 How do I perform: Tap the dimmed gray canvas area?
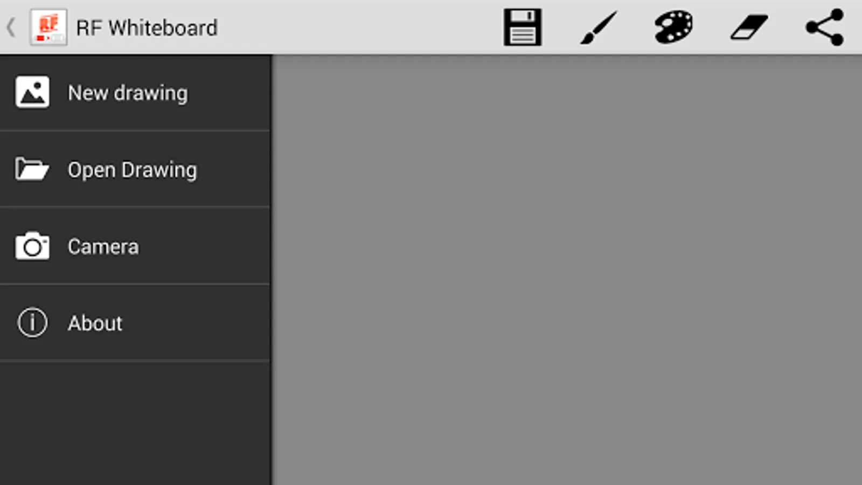[x=567, y=269]
